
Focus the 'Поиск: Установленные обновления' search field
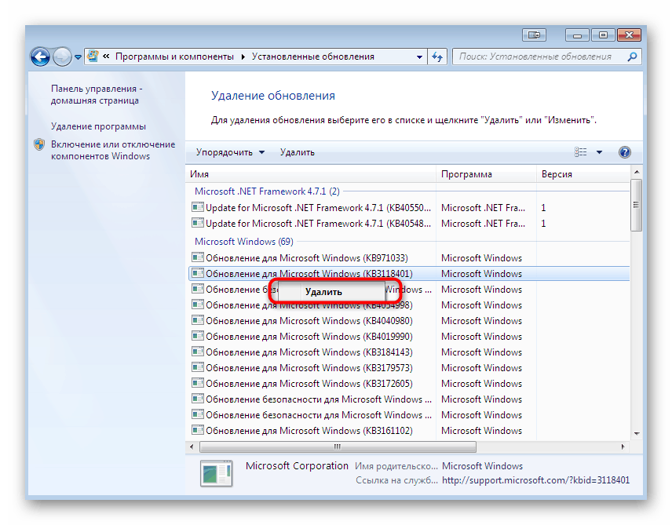coord(539,57)
